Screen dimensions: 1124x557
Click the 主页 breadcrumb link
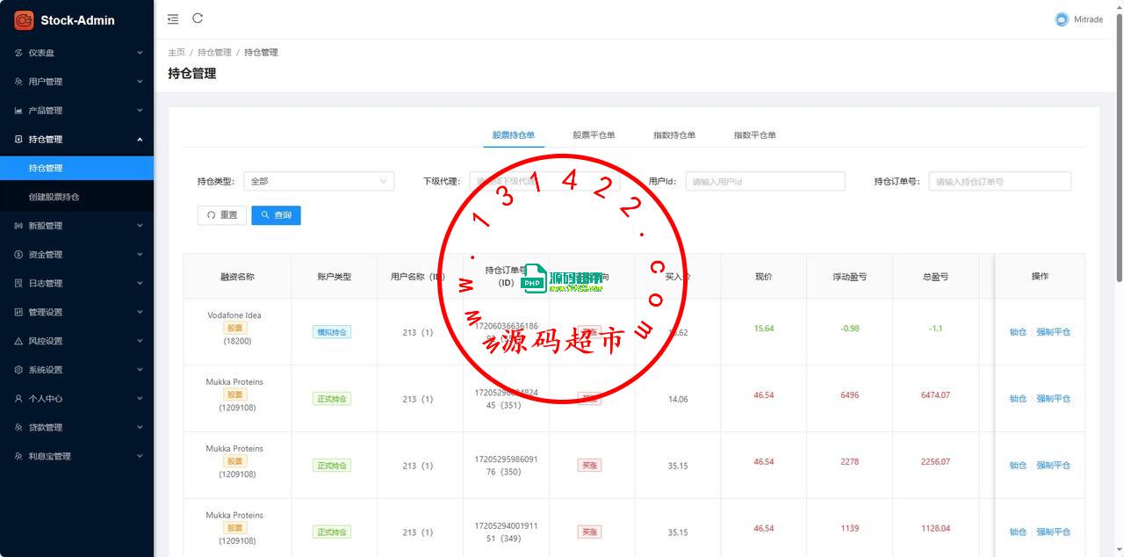(x=177, y=53)
